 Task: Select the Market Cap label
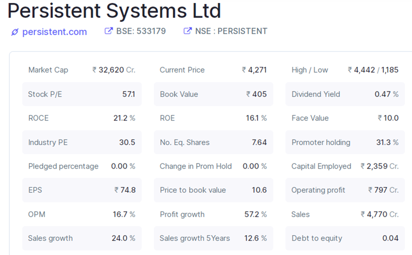[48, 70]
